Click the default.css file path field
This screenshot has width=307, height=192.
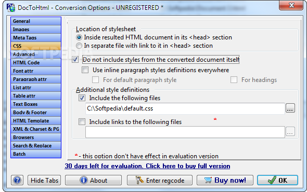(x=185, y=108)
